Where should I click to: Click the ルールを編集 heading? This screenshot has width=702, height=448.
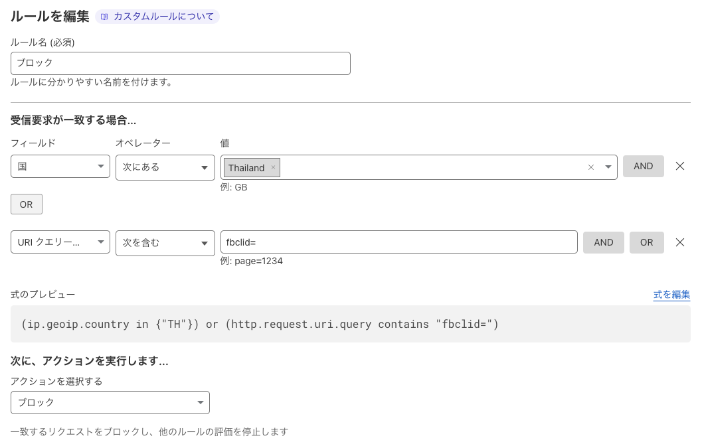pos(50,16)
